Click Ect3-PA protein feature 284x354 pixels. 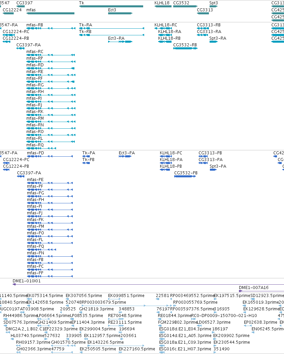[x=125, y=156]
